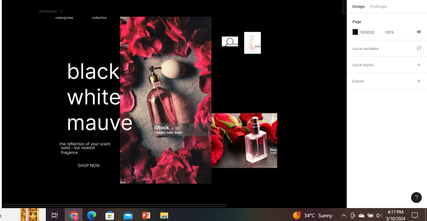
Task: Select the large rose petal perfume image
Action: [165, 100]
